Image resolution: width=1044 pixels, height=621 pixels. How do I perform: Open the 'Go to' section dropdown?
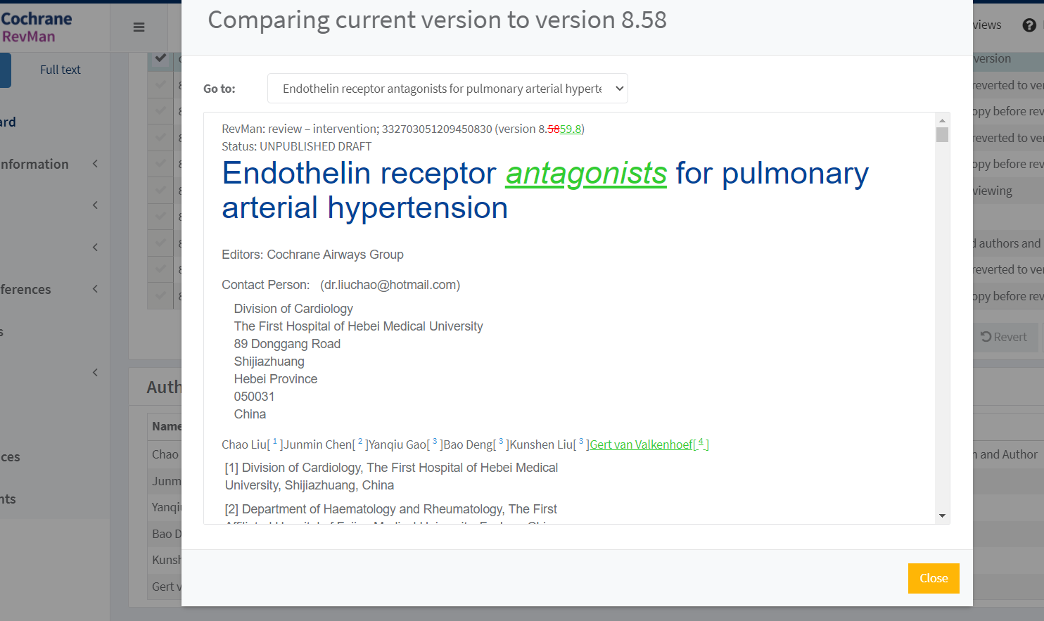tap(447, 89)
